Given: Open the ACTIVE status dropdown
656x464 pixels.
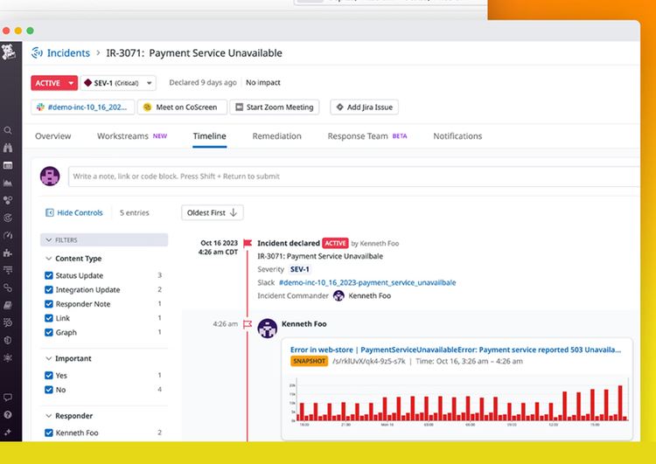Looking at the screenshot, I should tap(54, 83).
